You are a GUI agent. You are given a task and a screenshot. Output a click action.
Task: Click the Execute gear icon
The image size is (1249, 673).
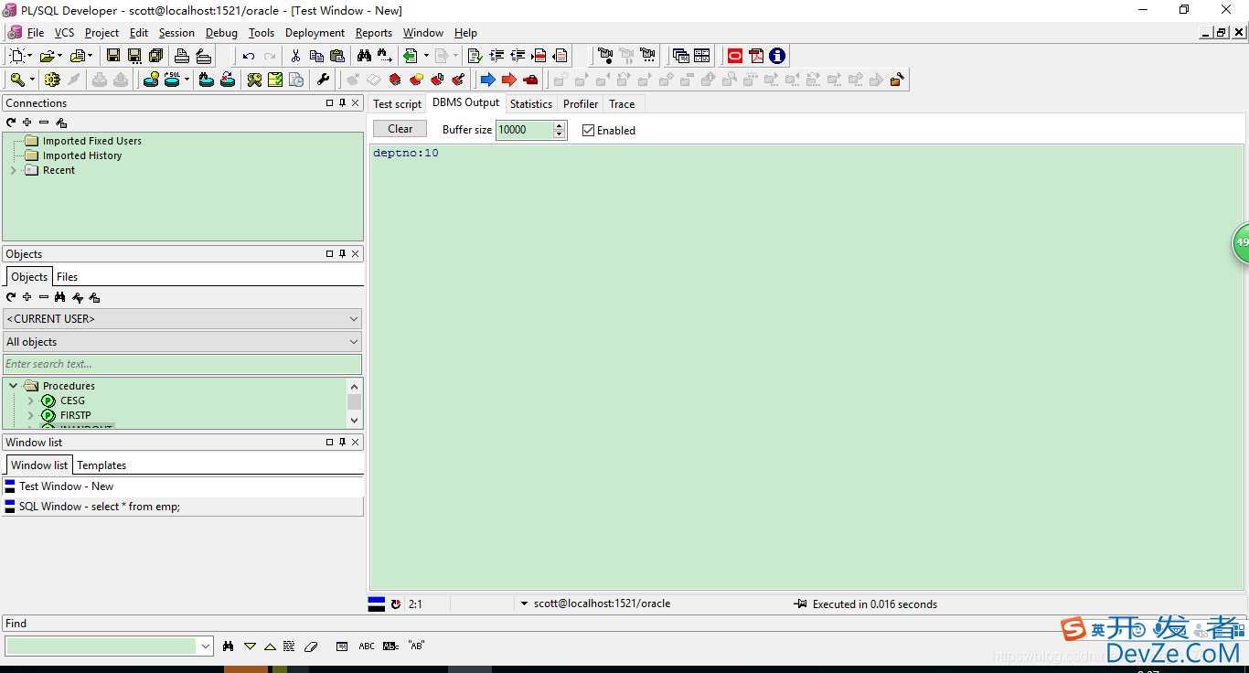tap(52, 80)
